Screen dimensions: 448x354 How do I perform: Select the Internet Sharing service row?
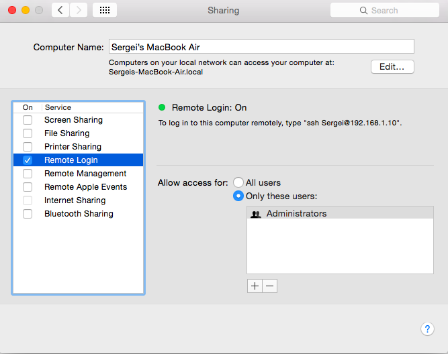(x=79, y=200)
